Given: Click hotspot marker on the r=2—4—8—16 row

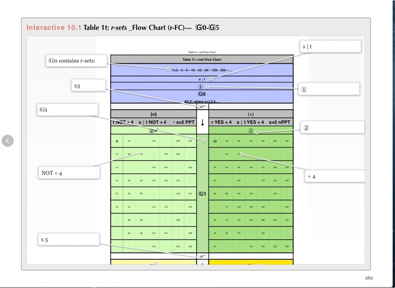Looking at the screenshot, I should click(x=169, y=69).
